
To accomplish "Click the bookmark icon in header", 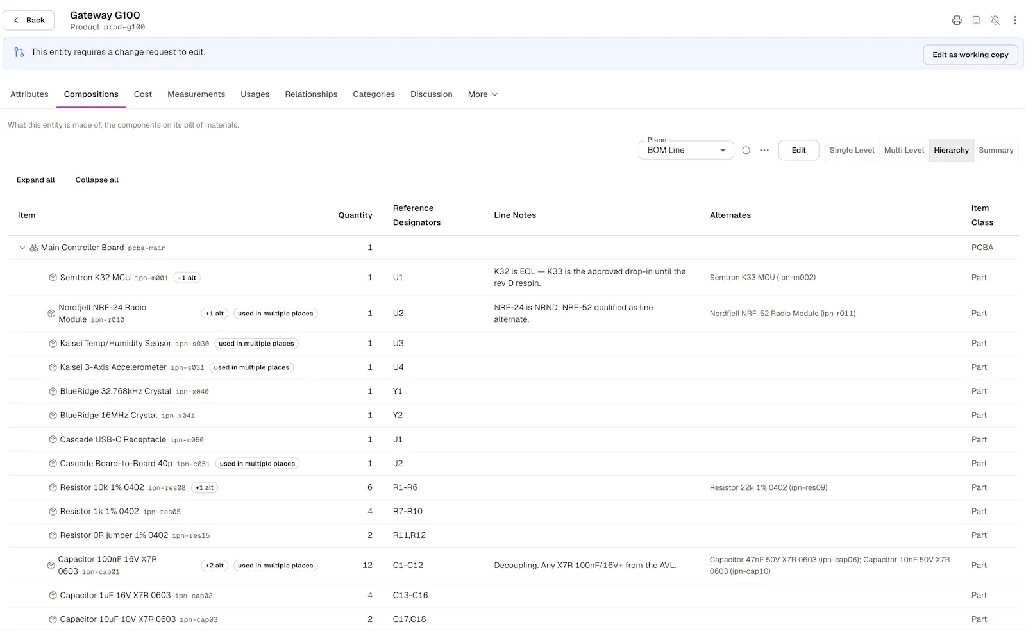I will tap(976, 21).
